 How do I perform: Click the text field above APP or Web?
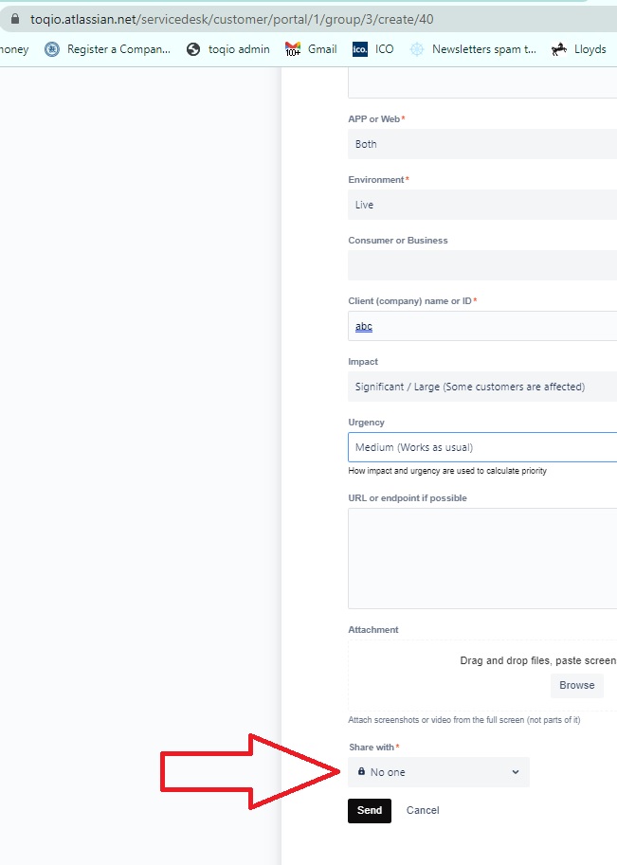tap(482, 82)
